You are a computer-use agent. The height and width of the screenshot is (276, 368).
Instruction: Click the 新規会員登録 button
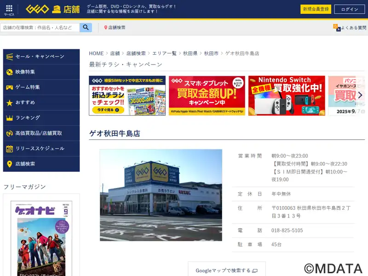click(x=316, y=9)
